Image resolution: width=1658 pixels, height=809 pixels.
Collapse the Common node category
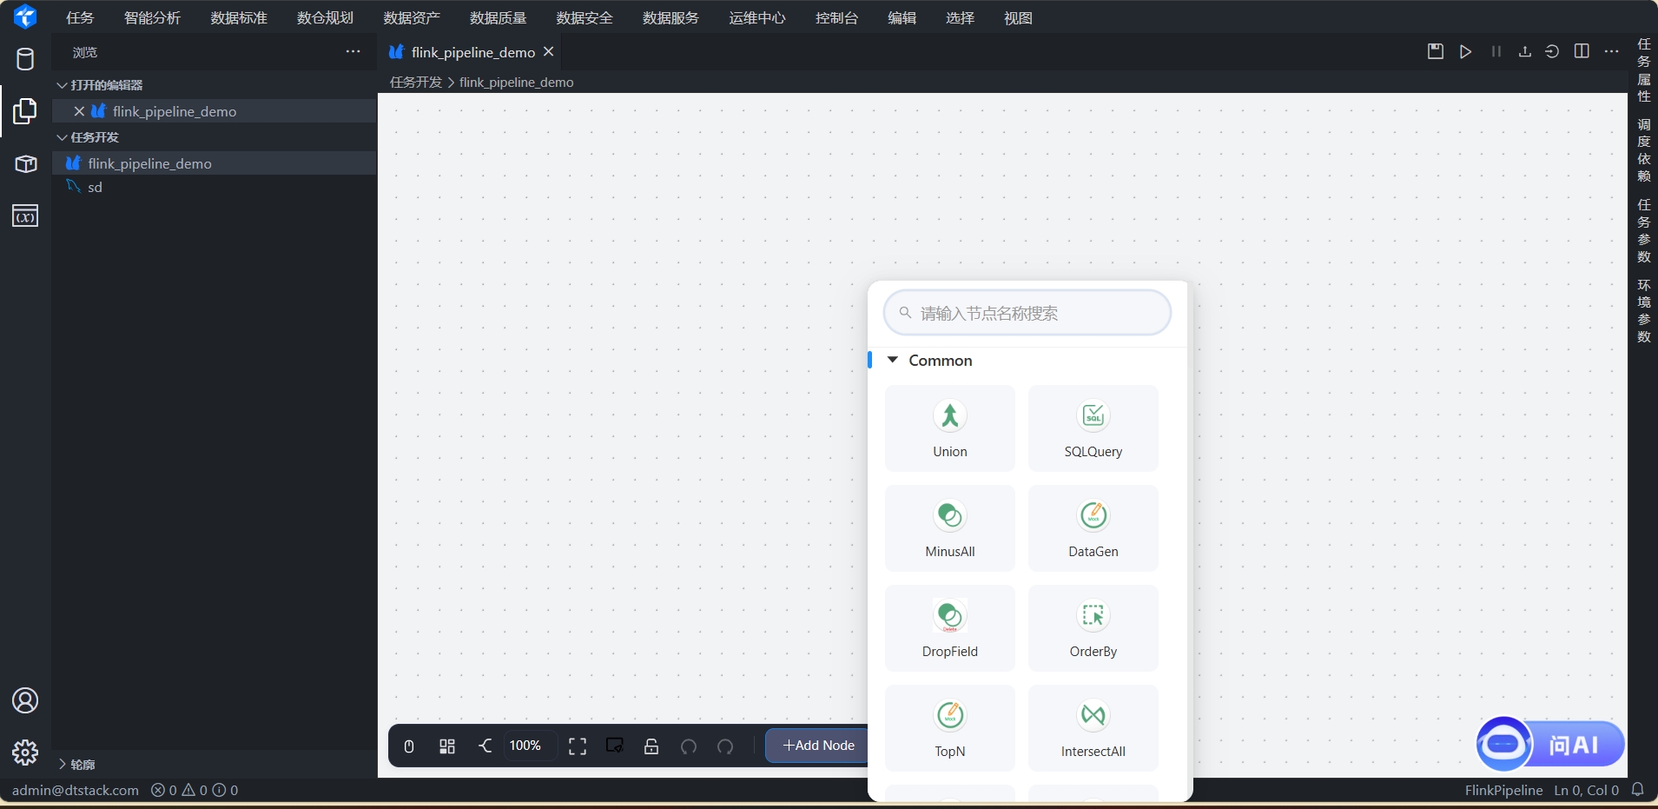893,360
